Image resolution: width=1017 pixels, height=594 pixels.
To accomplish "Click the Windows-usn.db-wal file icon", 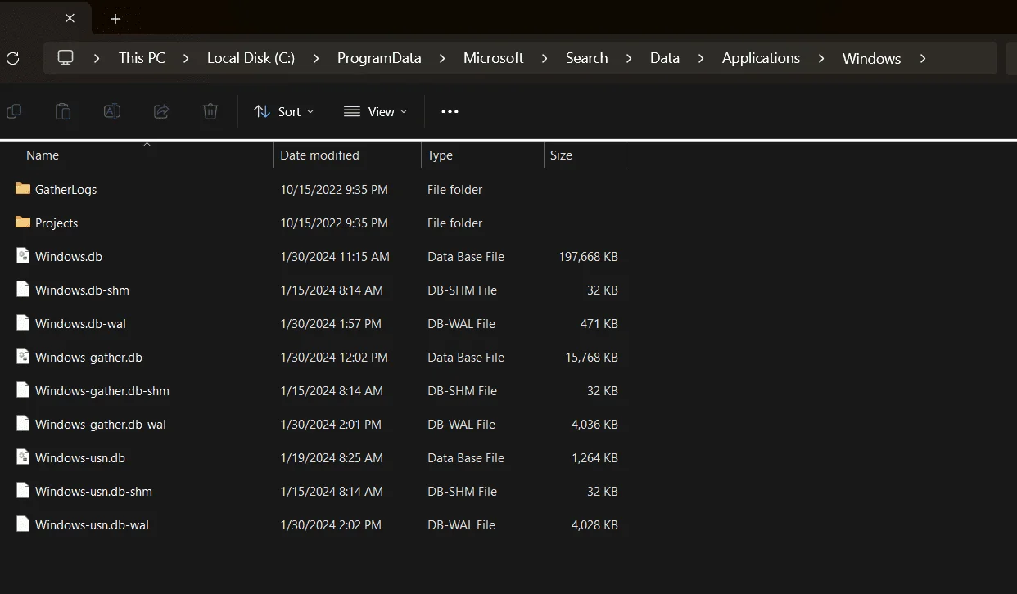I will click(x=23, y=524).
